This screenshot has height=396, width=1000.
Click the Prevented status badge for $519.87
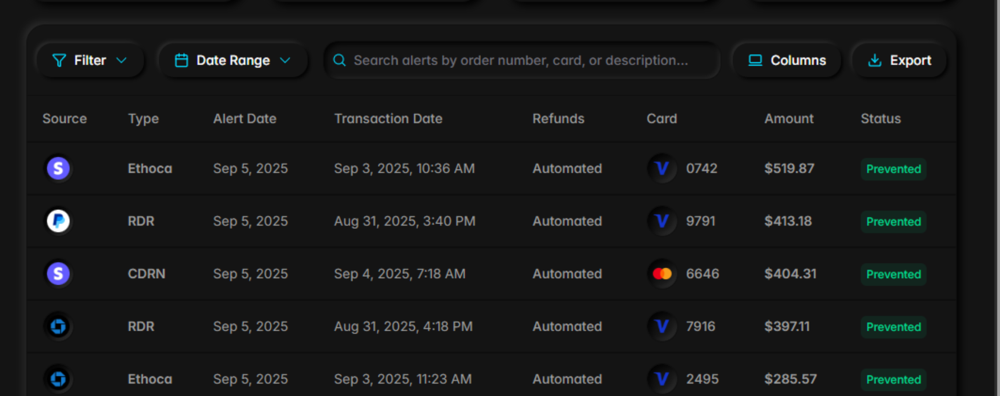pos(894,169)
